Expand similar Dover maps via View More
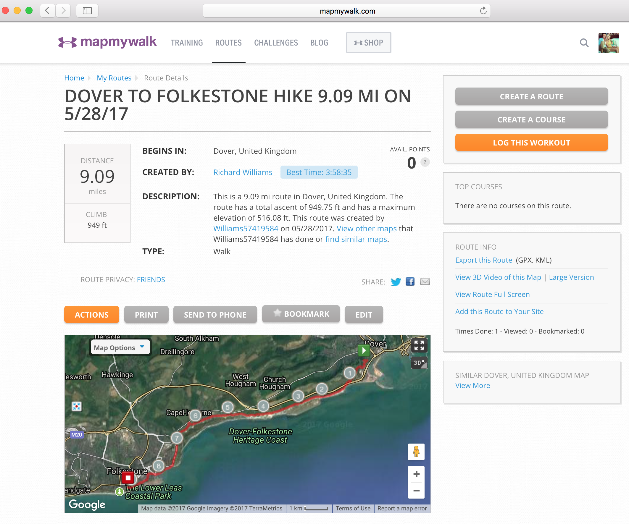This screenshot has height=524, width=629. pos(473,385)
